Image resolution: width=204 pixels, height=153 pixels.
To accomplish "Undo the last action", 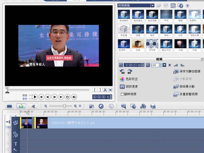I will click(x=101, y=106).
